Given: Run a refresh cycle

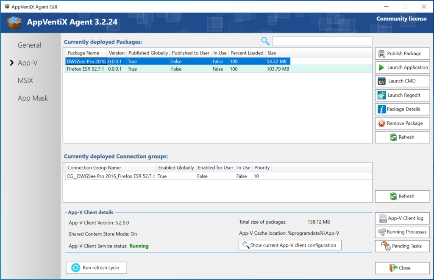Looking at the screenshot, I should tap(96, 267).
